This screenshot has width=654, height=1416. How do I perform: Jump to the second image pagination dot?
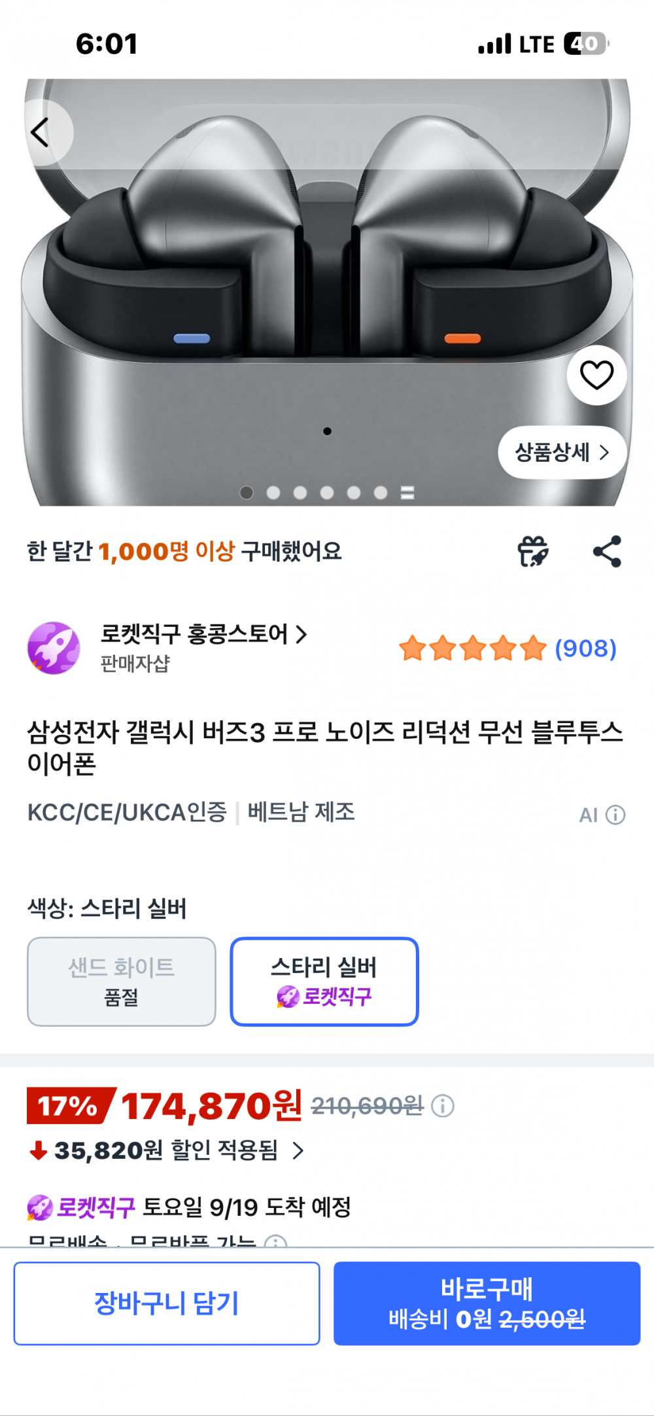[273, 493]
